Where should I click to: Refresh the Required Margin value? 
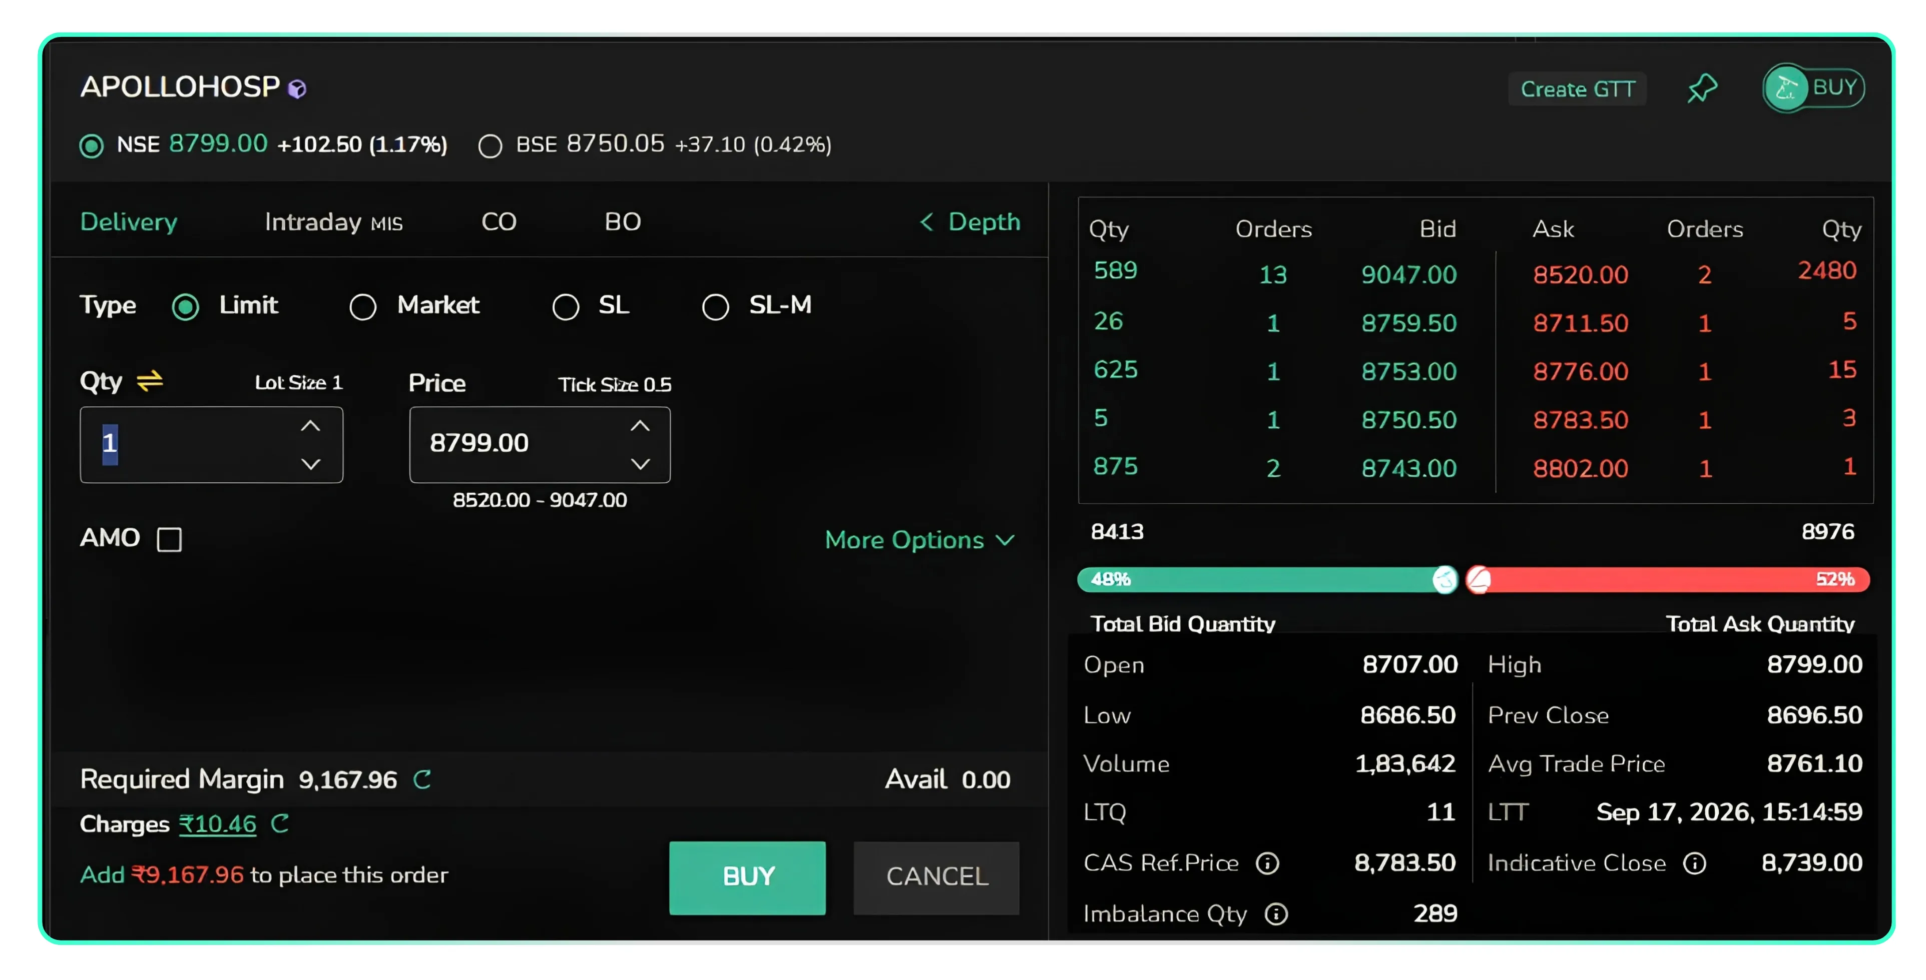[422, 780]
